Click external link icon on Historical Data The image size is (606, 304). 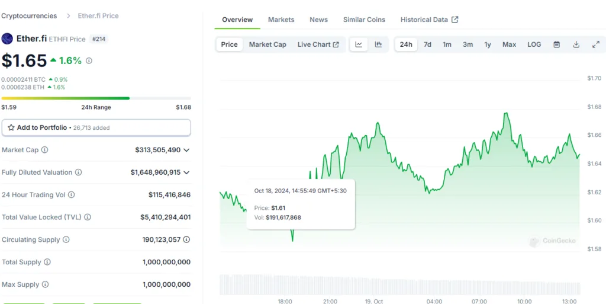click(x=455, y=20)
